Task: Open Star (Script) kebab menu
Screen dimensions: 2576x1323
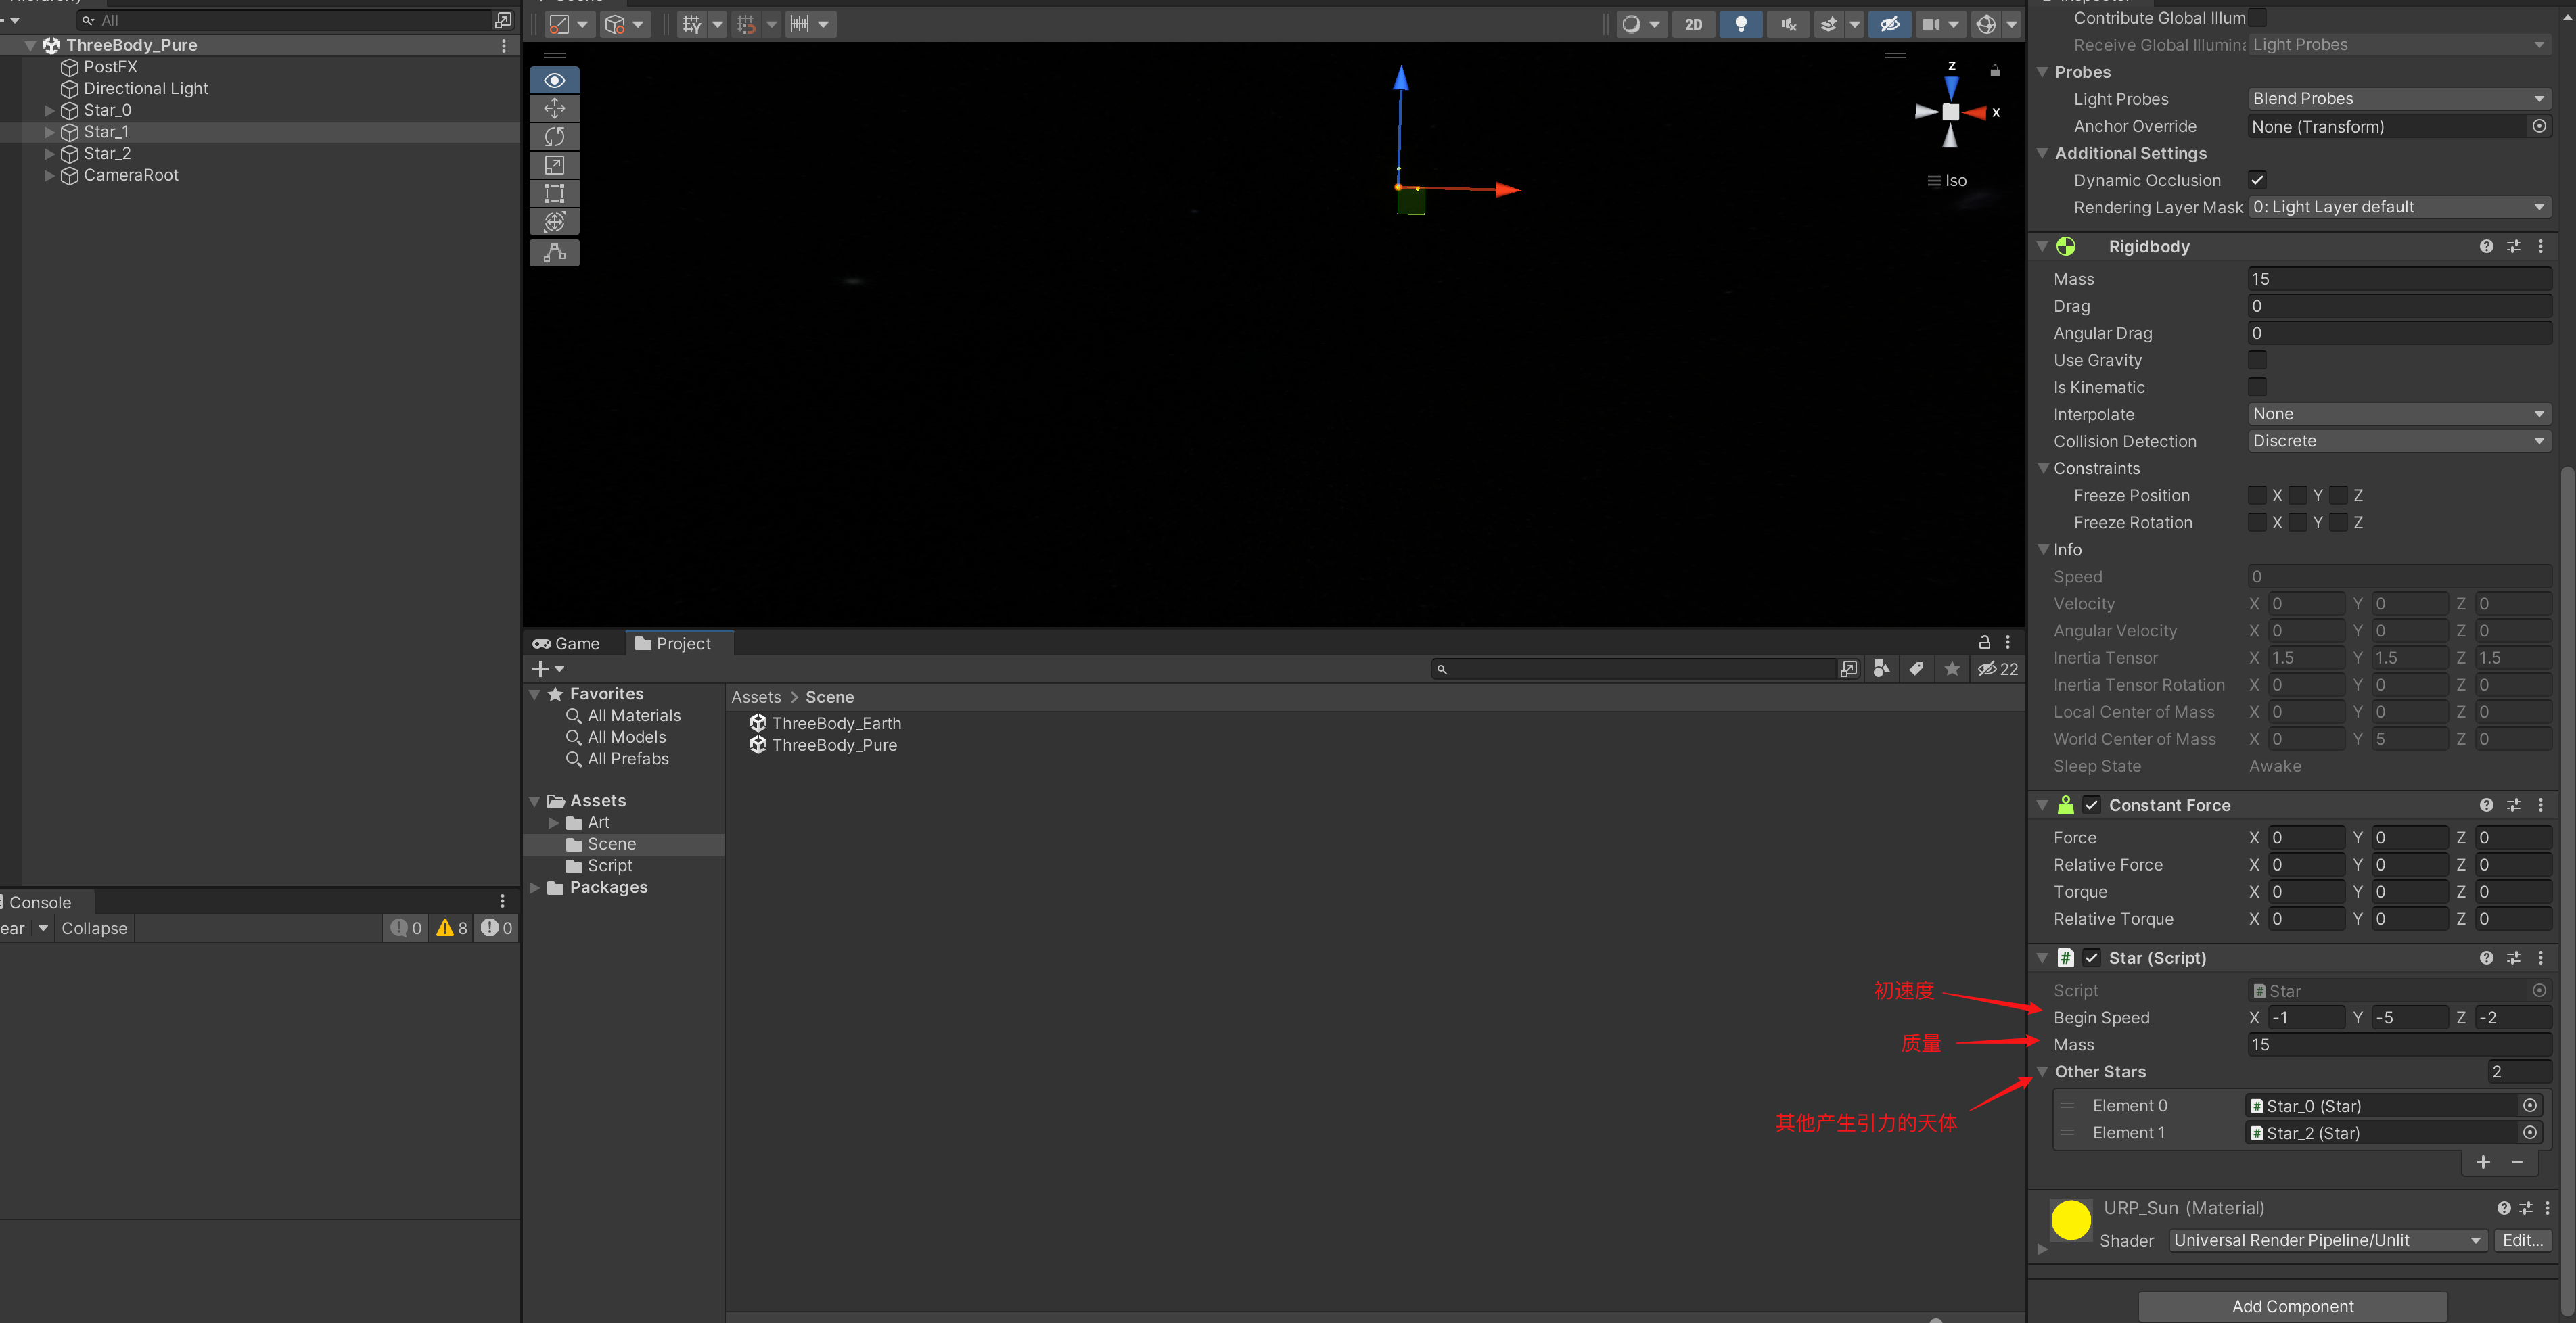Action: (x=2541, y=958)
